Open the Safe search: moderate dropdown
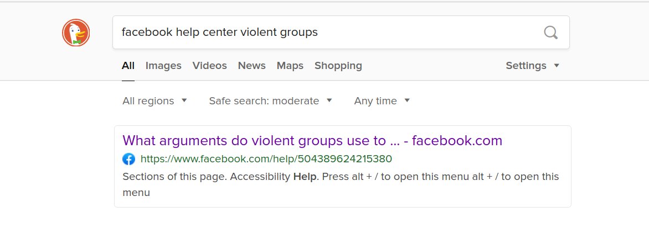649x228 pixels. click(x=271, y=101)
